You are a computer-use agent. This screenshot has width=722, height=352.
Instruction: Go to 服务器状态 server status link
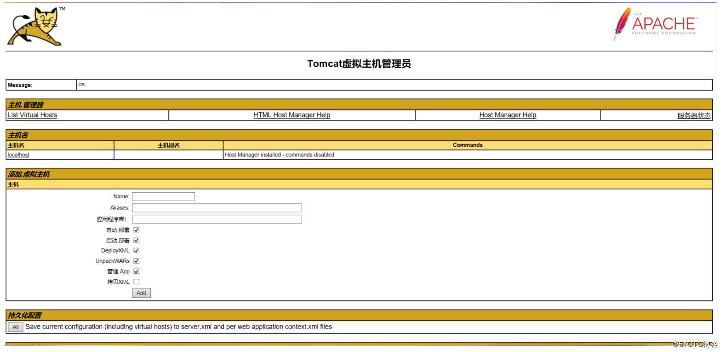(x=694, y=115)
